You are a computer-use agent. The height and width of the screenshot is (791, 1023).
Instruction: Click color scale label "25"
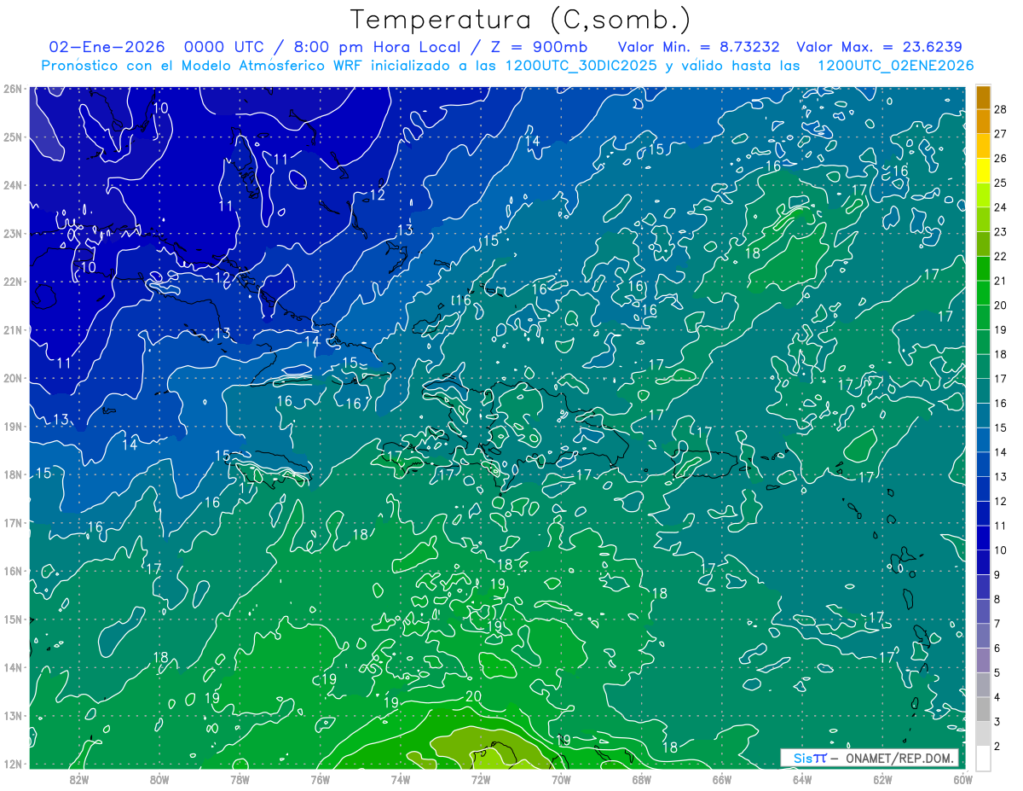coord(1000,183)
